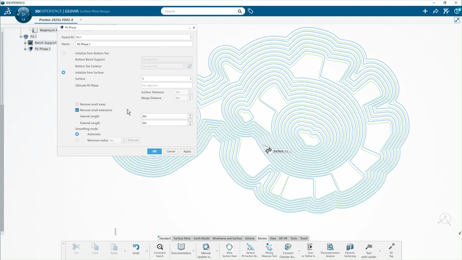Click the edit Bottom Toe Contour pencil icon

click(x=190, y=66)
